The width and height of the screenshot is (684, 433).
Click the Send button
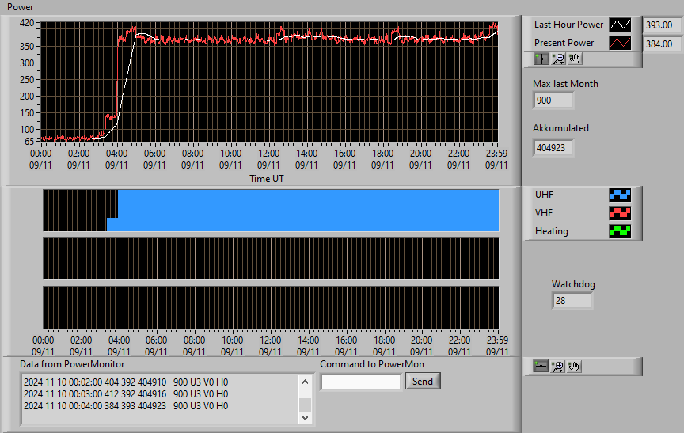pyautogui.click(x=423, y=381)
